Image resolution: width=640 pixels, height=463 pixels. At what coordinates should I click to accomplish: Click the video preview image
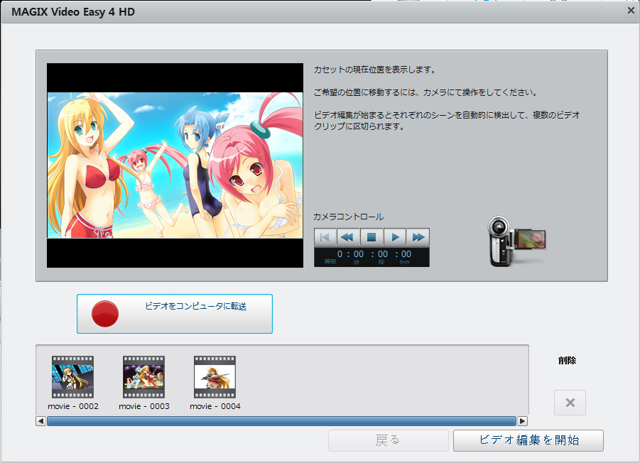175,165
